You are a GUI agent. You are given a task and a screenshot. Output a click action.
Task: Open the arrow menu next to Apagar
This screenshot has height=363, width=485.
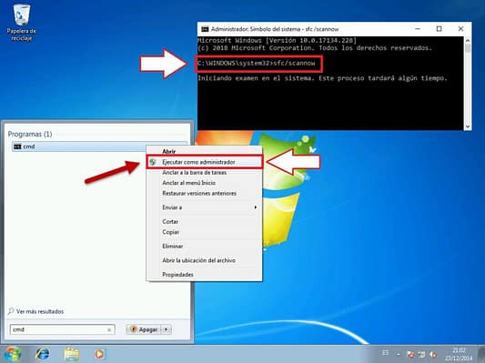(167, 329)
